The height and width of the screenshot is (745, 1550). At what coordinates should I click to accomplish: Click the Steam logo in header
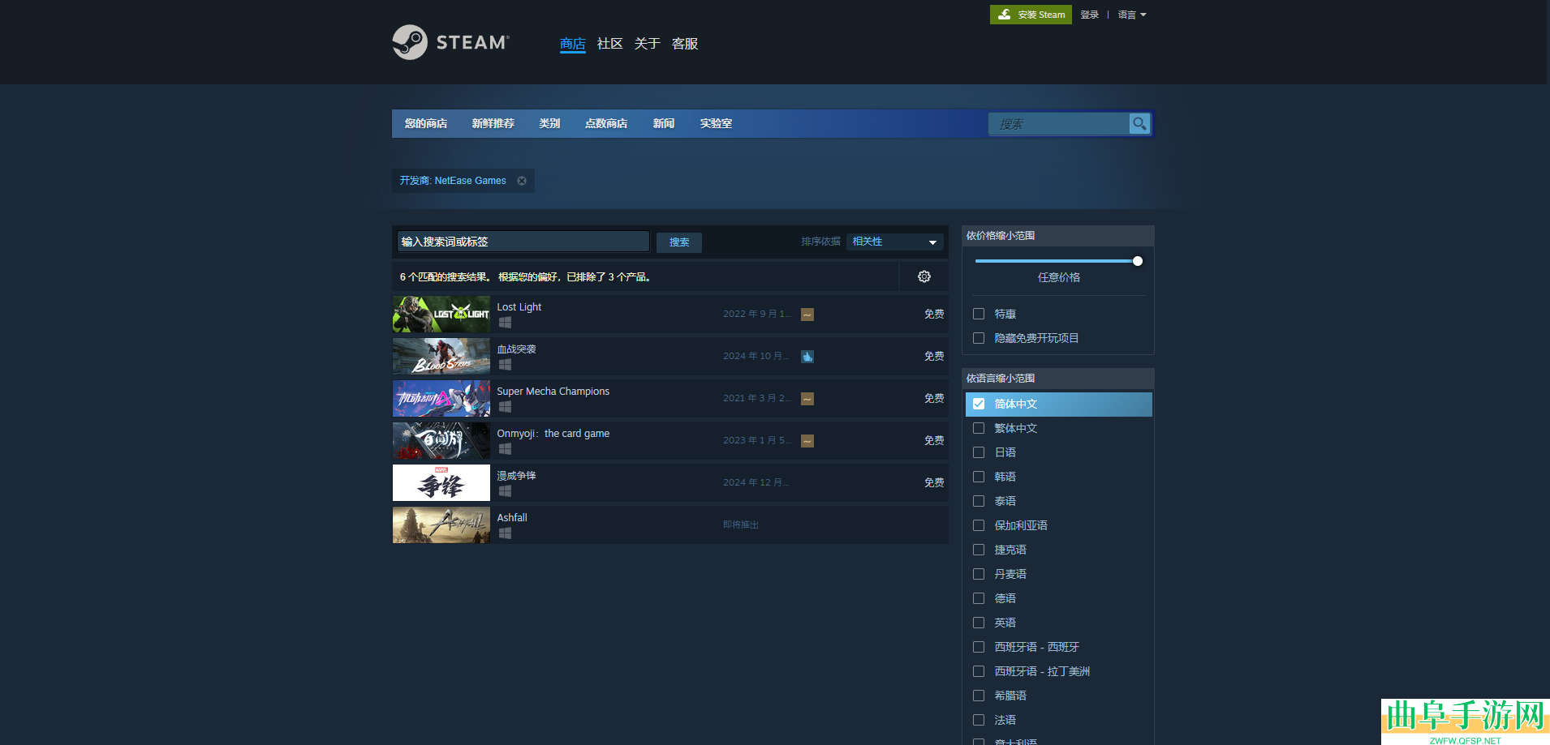[450, 42]
